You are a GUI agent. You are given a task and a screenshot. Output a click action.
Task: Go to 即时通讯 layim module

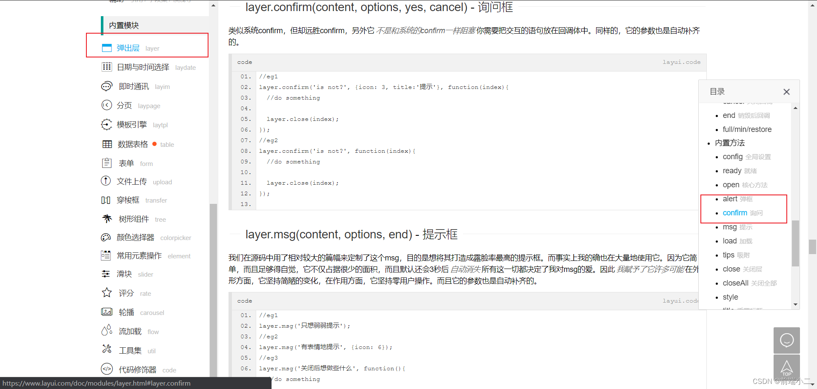[x=144, y=86]
